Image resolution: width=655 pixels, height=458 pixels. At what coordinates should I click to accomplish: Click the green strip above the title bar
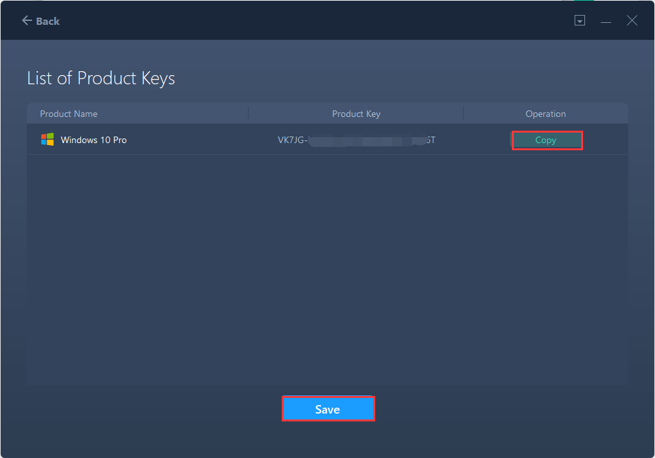click(584, 1)
